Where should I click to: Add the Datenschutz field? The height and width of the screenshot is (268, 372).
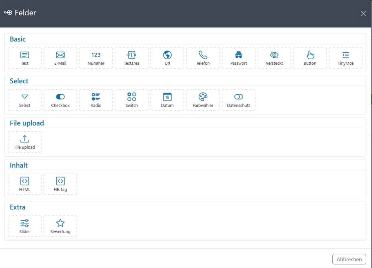click(238, 100)
